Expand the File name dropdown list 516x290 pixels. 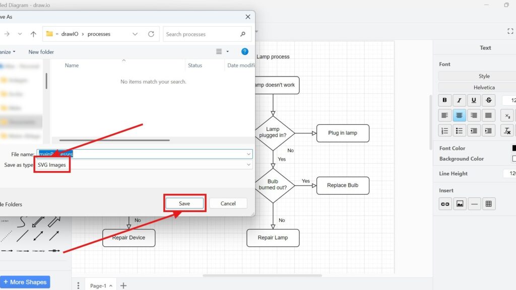248,154
